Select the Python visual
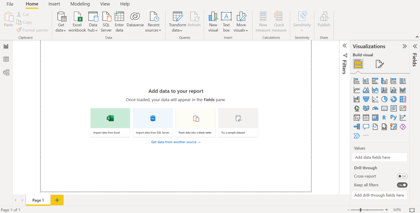Image resolution: width=420 pixels, height=213 pixels. [393, 117]
